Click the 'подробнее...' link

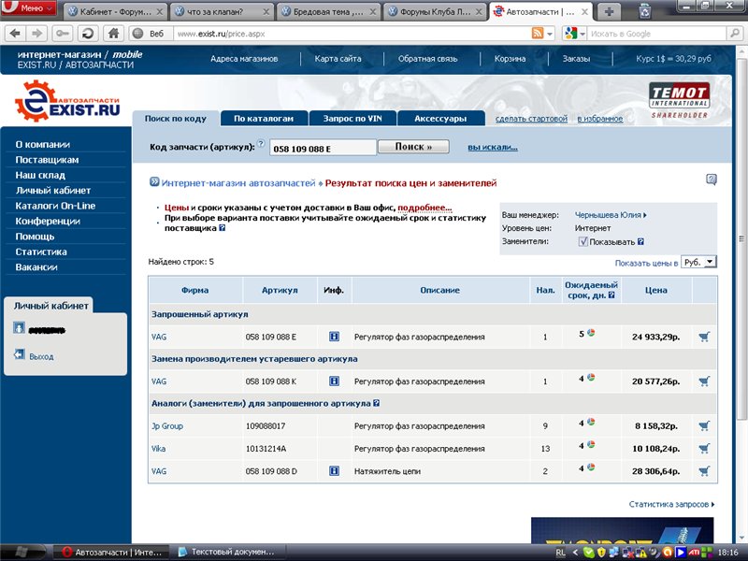coord(424,208)
